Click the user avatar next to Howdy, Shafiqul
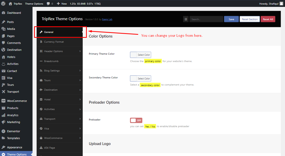Screen dimensions: 285x156 (281, 4)
